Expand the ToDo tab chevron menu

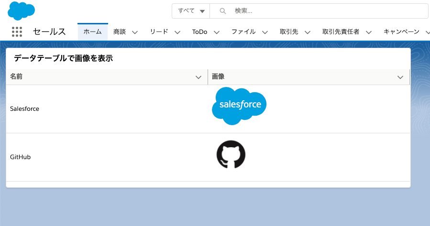(217, 32)
